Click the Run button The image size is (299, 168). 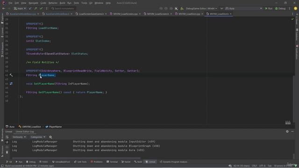(269, 8)
